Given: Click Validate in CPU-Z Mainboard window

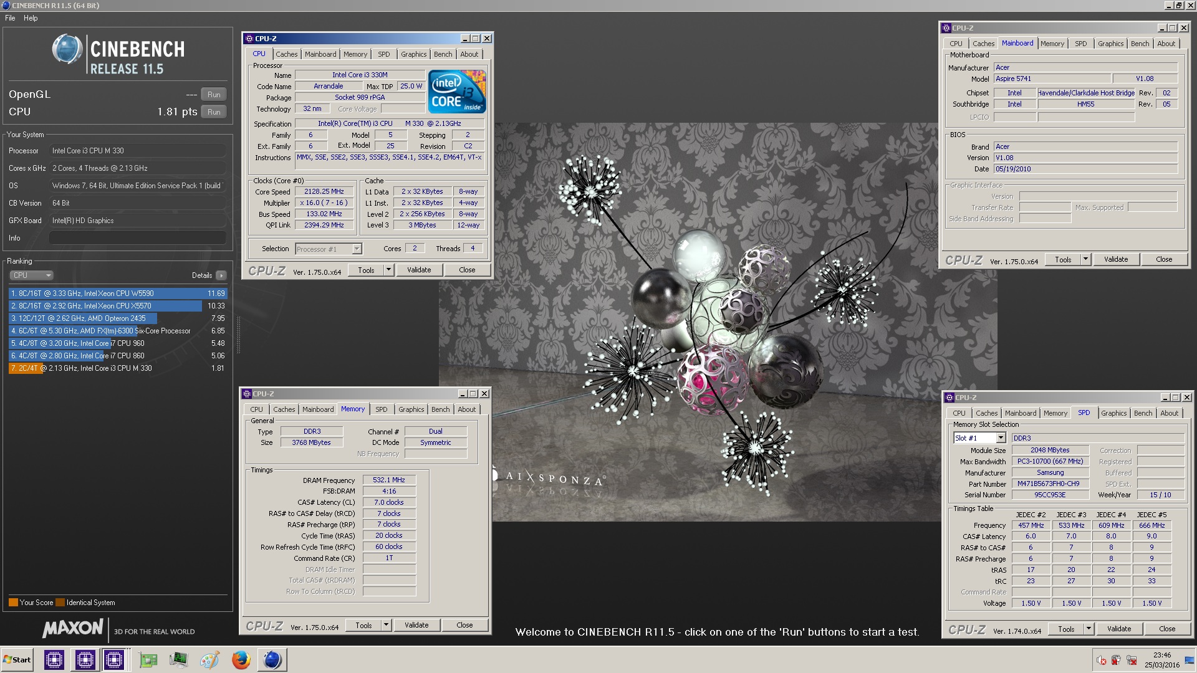Looking at the screenshot, I should 1116,259.
